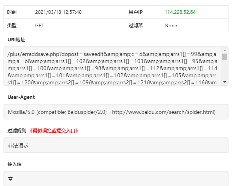Click the 类型 label
Image resolution: width=232 pixels, height=186 pixels.
12,26
